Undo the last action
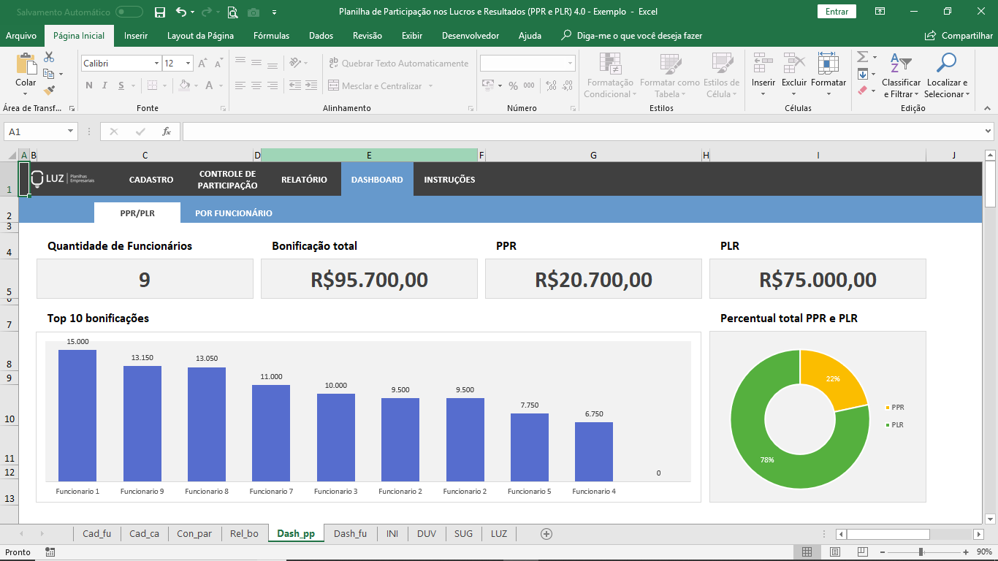This screenshot has height=561, width=998. pos(181,12)
